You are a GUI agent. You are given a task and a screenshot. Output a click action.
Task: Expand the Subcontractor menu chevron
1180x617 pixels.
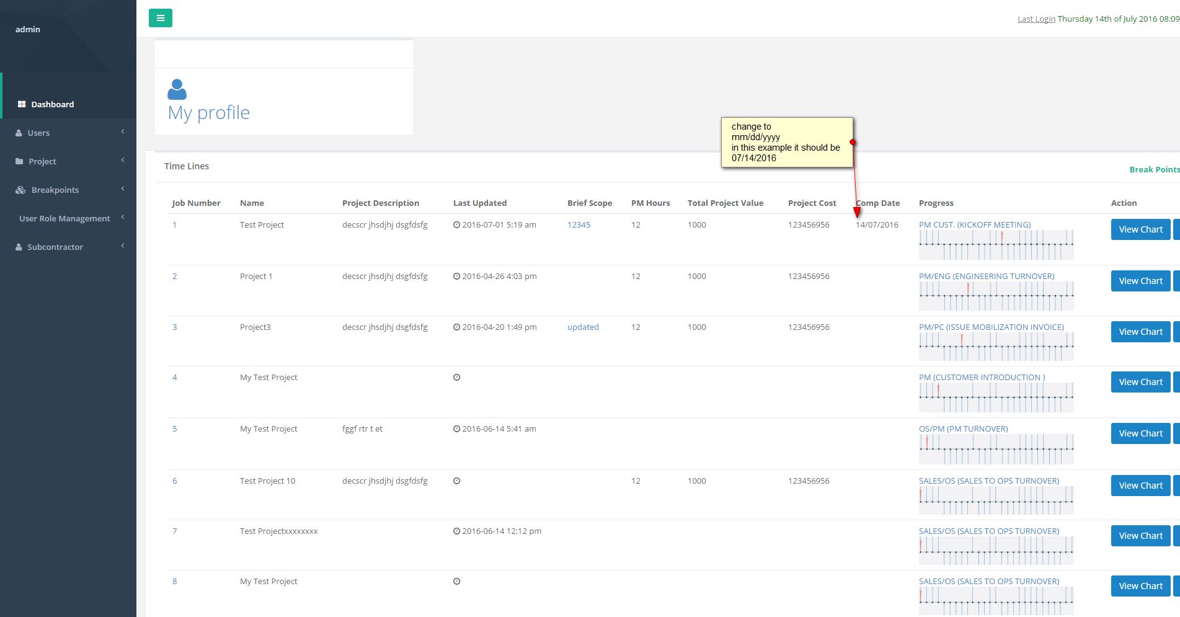click(123, 246)
